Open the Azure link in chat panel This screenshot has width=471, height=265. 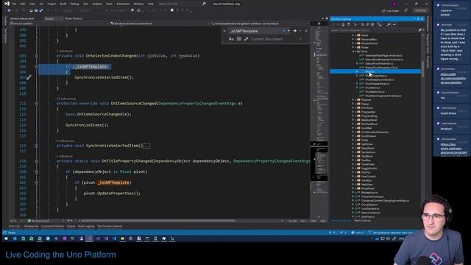click(453, 149)
